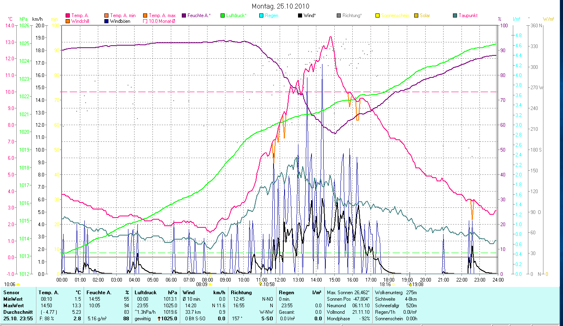This screenshot has height=326, width=563.
Task: Click the Luftdruck column header in table
Action: (146, 292)
